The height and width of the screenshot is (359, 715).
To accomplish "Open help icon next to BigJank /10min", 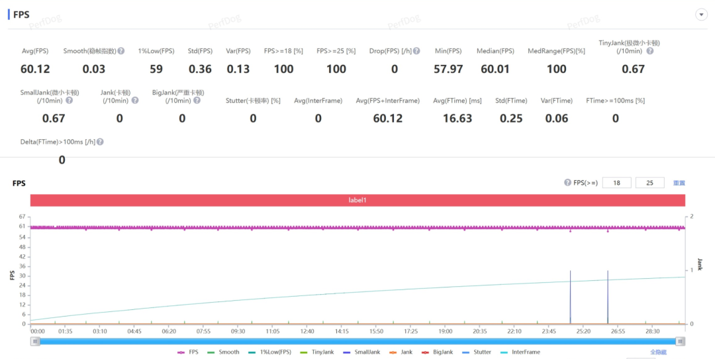I will coord(197,101).
